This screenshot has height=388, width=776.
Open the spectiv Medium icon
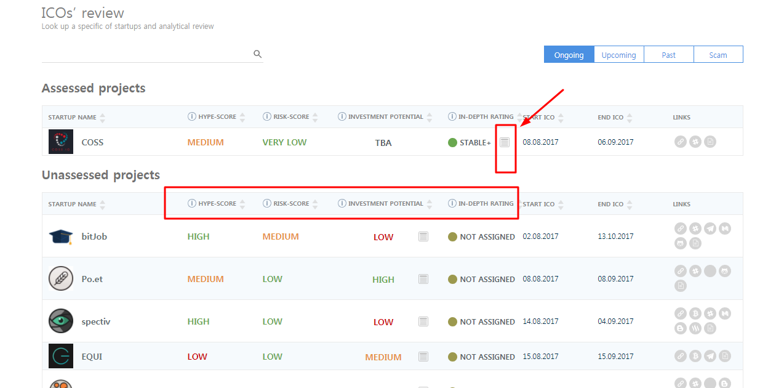point(725,313)
